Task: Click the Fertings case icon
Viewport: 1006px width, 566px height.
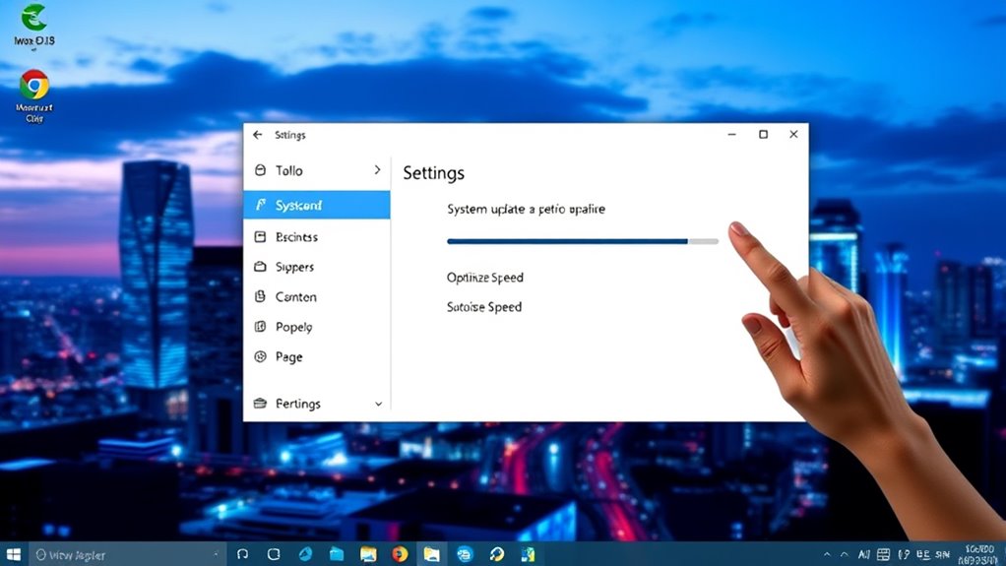Action: [x=260, y=403]
